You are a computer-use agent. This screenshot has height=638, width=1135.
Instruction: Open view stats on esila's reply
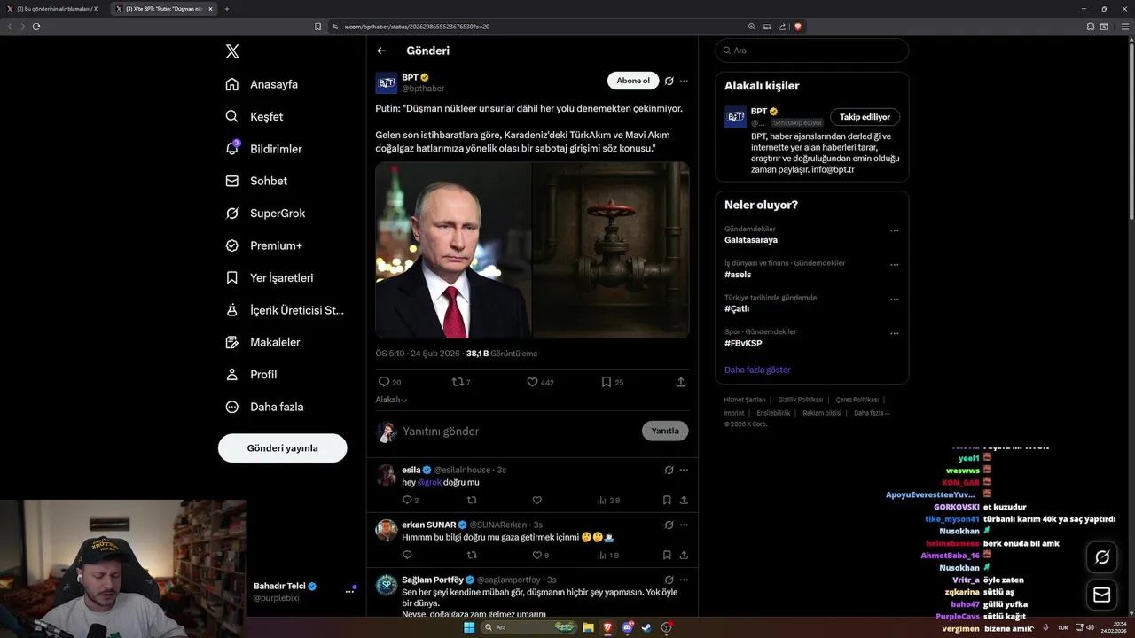click(x=608, y=501)
